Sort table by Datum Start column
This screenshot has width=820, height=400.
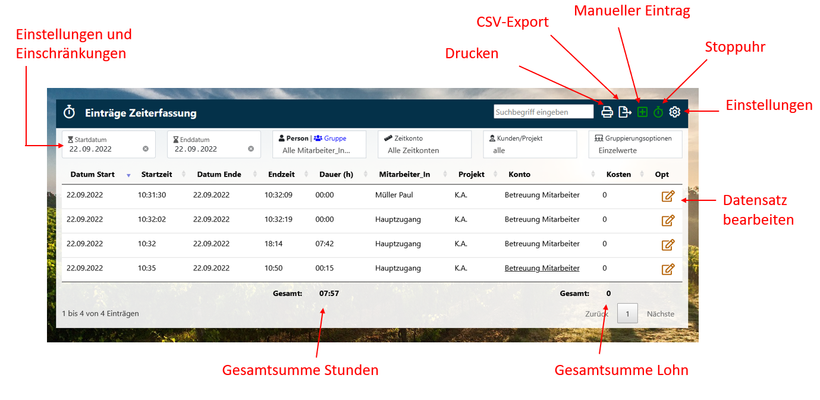(92, 175)
